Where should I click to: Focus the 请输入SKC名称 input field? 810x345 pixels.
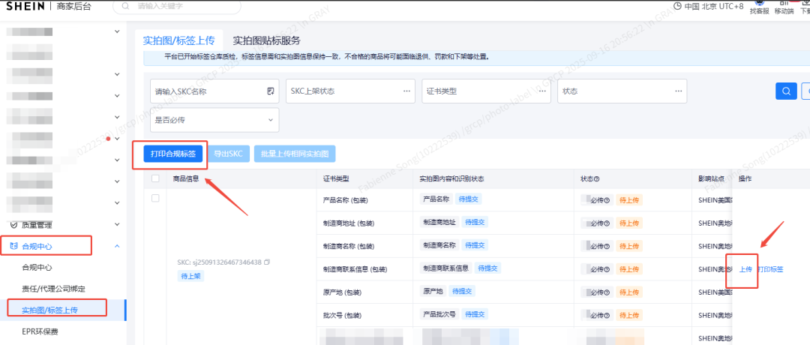(214, 91)
